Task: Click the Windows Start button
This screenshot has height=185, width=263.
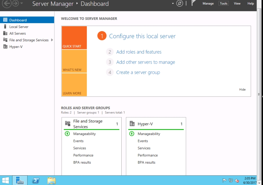Action: point(5,180)
